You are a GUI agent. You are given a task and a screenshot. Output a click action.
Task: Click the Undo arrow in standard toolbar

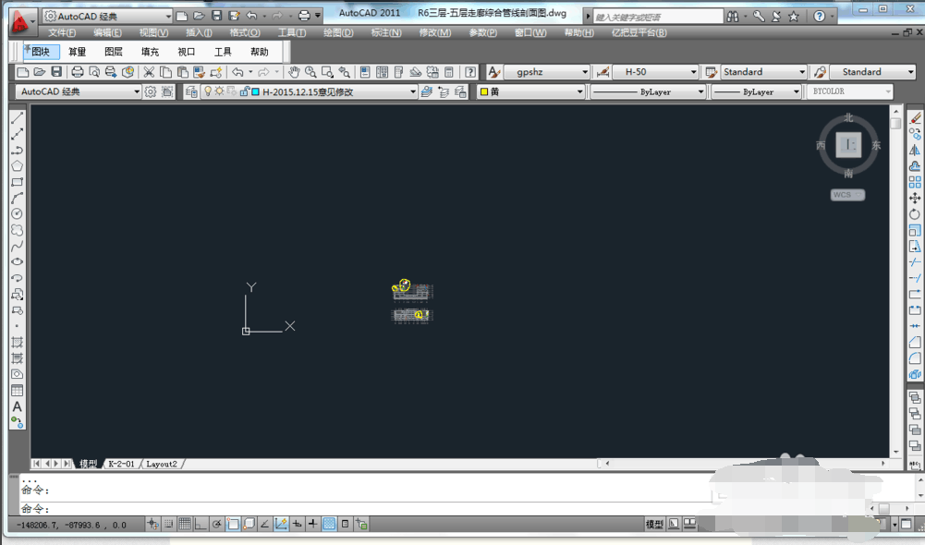click(237, 72)
